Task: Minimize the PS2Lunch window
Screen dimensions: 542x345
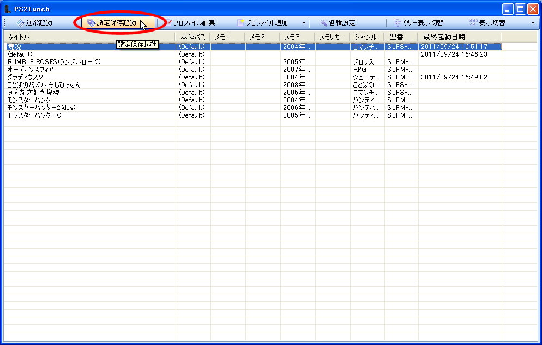Action: coord(508,9)
